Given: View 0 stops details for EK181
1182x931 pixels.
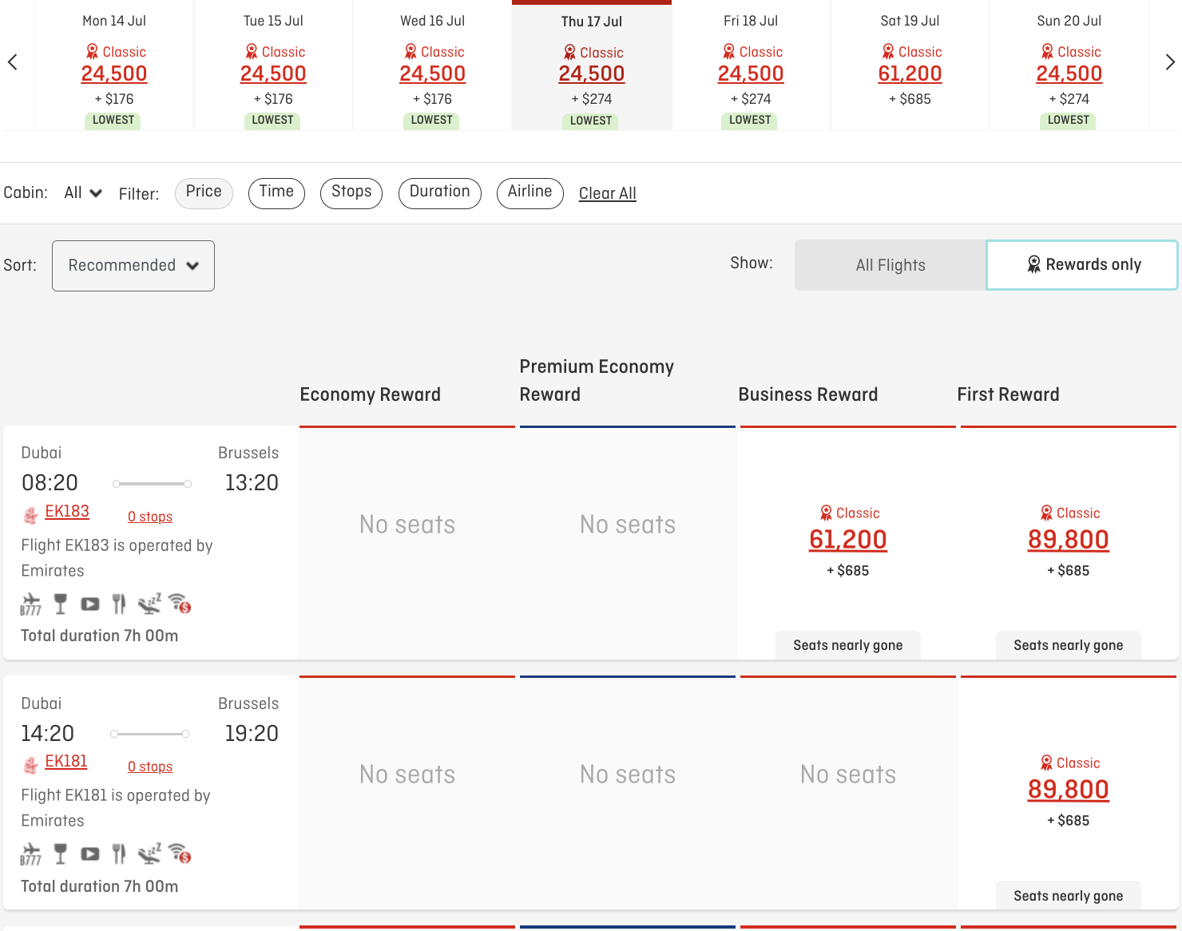Looking at the screenshot, I should pyautogui.click(x=150, y=767).
